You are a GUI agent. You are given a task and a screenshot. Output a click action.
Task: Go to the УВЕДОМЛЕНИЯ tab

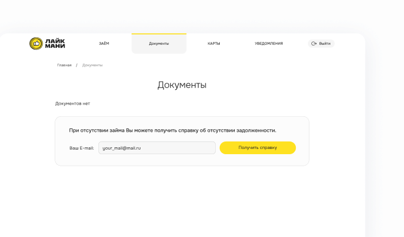coord(269,44)
